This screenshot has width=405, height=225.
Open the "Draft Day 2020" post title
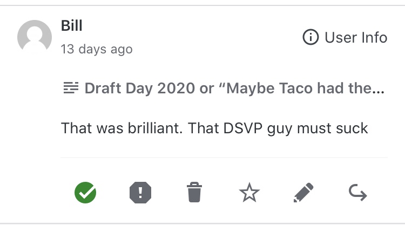point(139,88)
